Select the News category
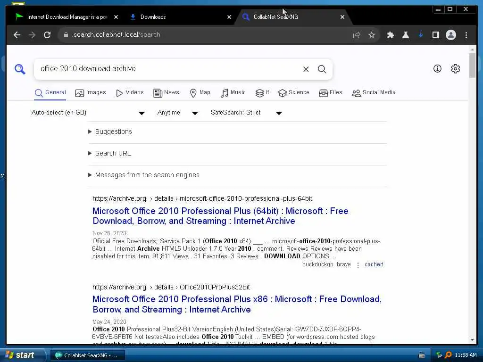 166,92
